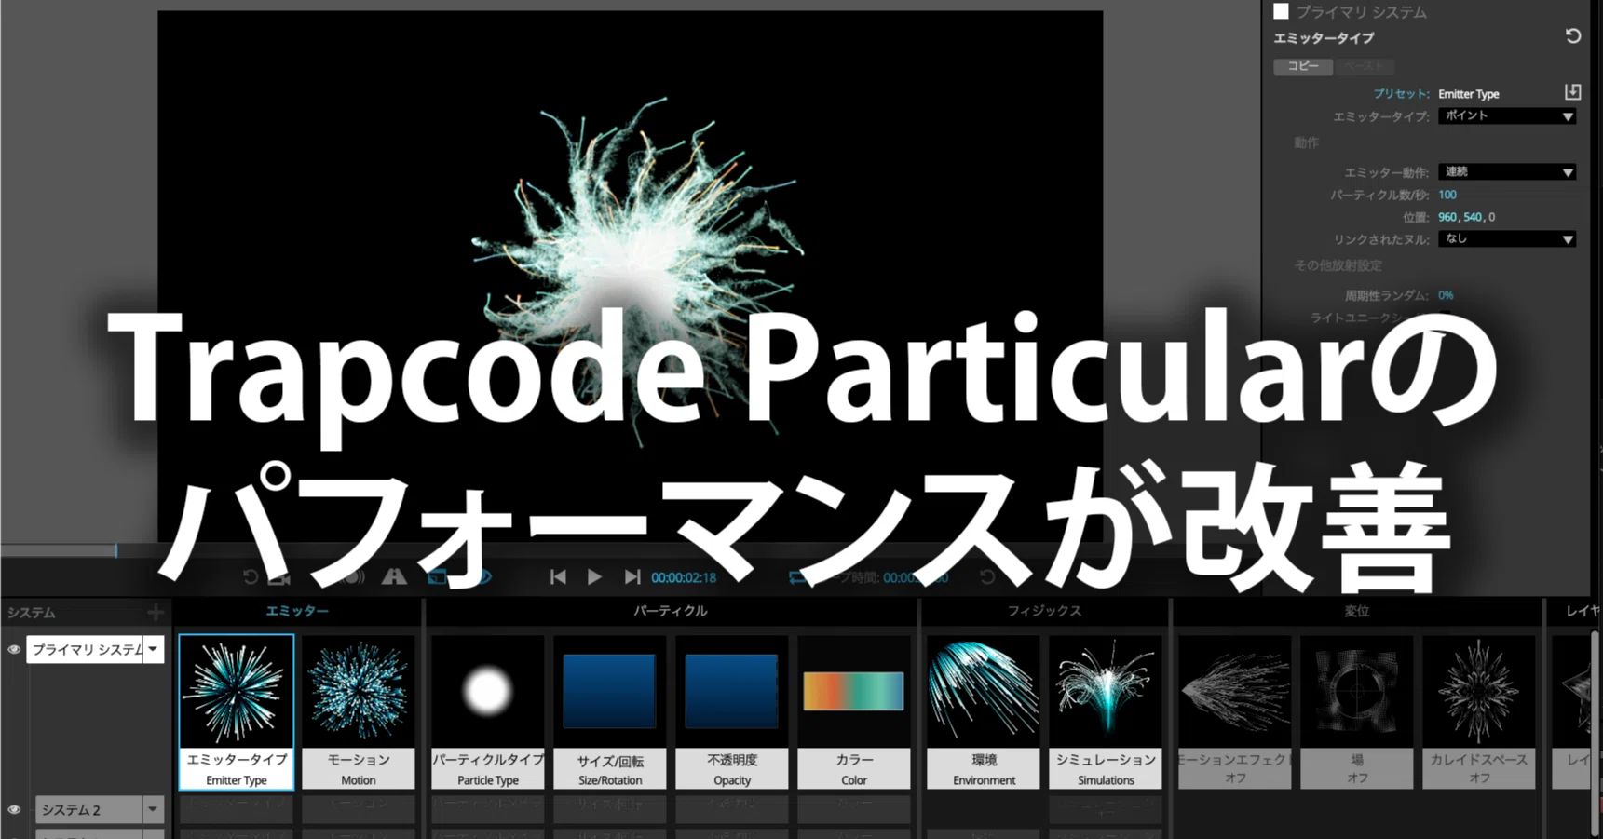
Task: Expand the プライマリ システム dropdown arrow
Action: (x=154, y=649)
